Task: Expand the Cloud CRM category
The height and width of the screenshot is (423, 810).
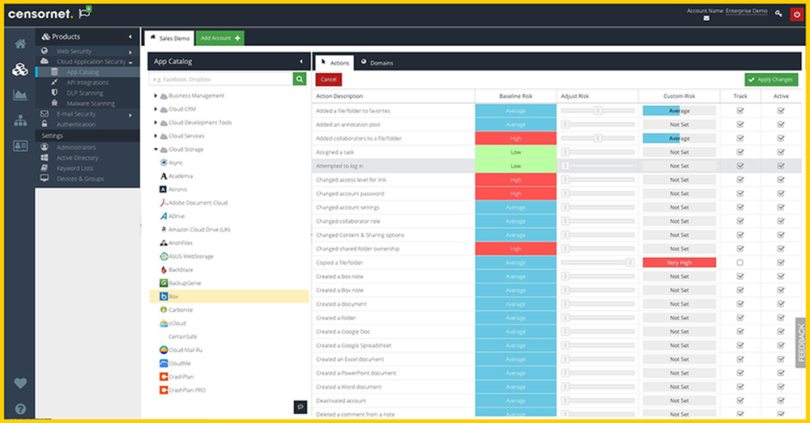Action: coord(156,109)
